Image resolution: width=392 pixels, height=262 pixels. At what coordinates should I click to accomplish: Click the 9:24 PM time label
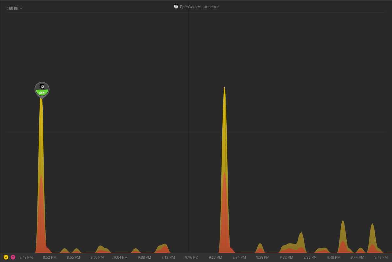[x=239, y=257]
